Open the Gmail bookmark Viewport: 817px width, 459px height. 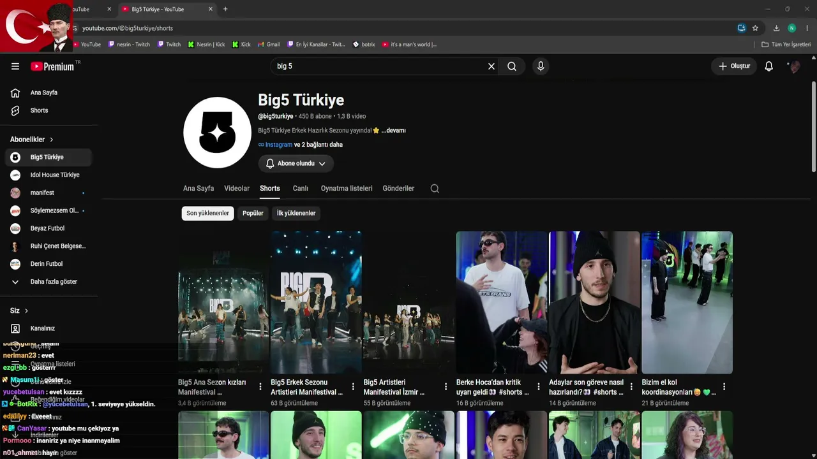(269, 45)
